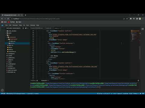Open the File menu
Screen dimensions: 145x108
pos(6,25)
